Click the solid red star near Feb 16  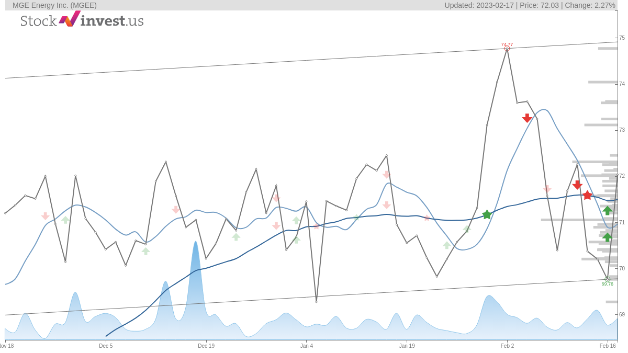point(587,195)
